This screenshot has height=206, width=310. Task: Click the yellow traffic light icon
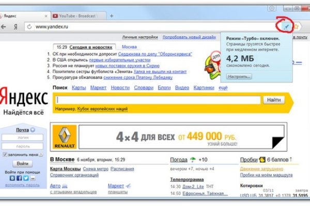point(262,160)
